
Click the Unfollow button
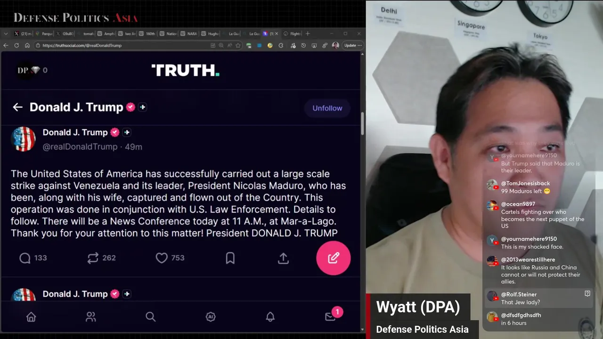click(x=327, y=108)
